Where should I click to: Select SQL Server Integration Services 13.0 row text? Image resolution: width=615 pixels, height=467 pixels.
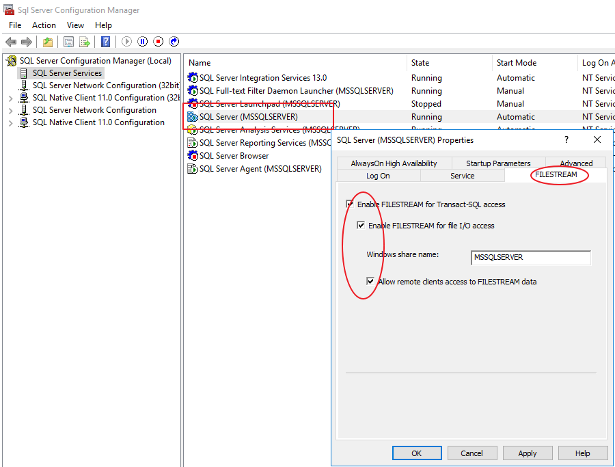click(x=263, y=78)
